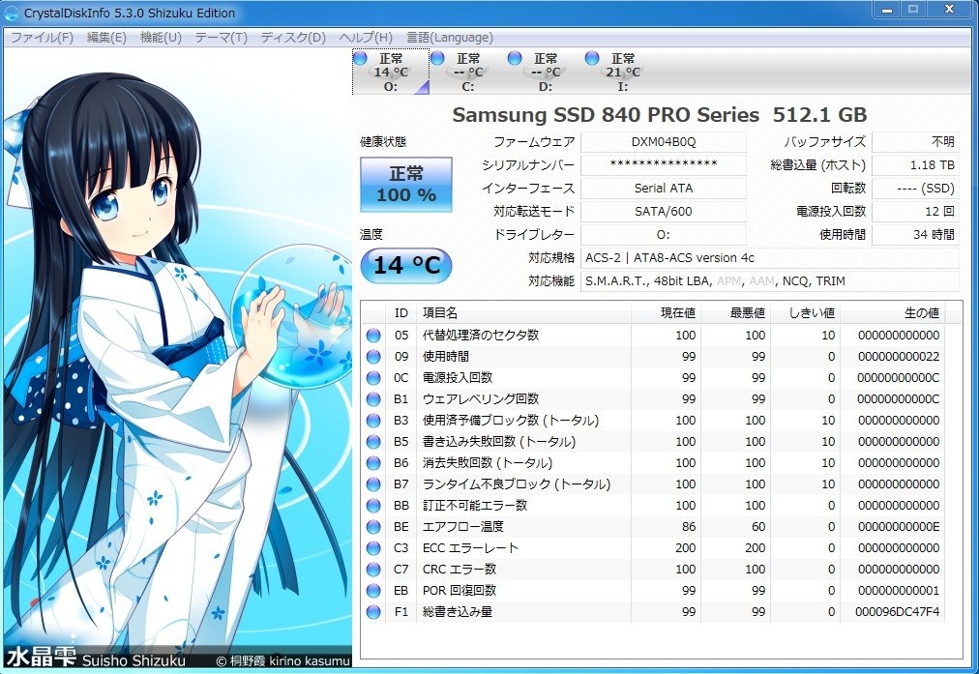This screenshot has width=979, height=674.
Task: Open the テーマ(T) menu
Action: pos(220,37)
